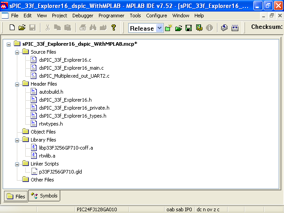This screenshot has width=284, height=213.
Task: Click the New Project toolbar icon
Action: [x=169, y=28]
